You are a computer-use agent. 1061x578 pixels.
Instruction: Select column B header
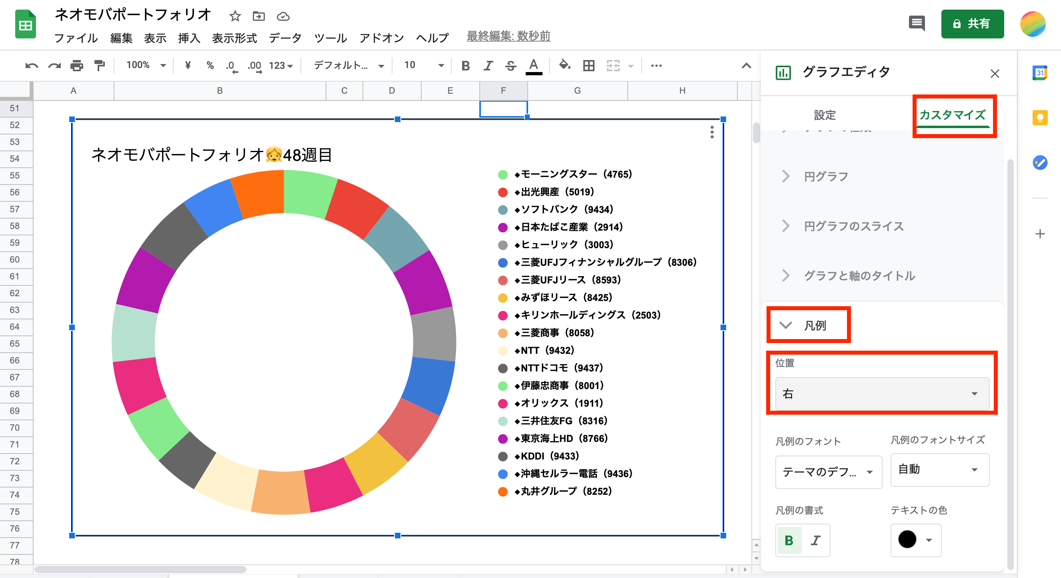click(x=220, y=90)
